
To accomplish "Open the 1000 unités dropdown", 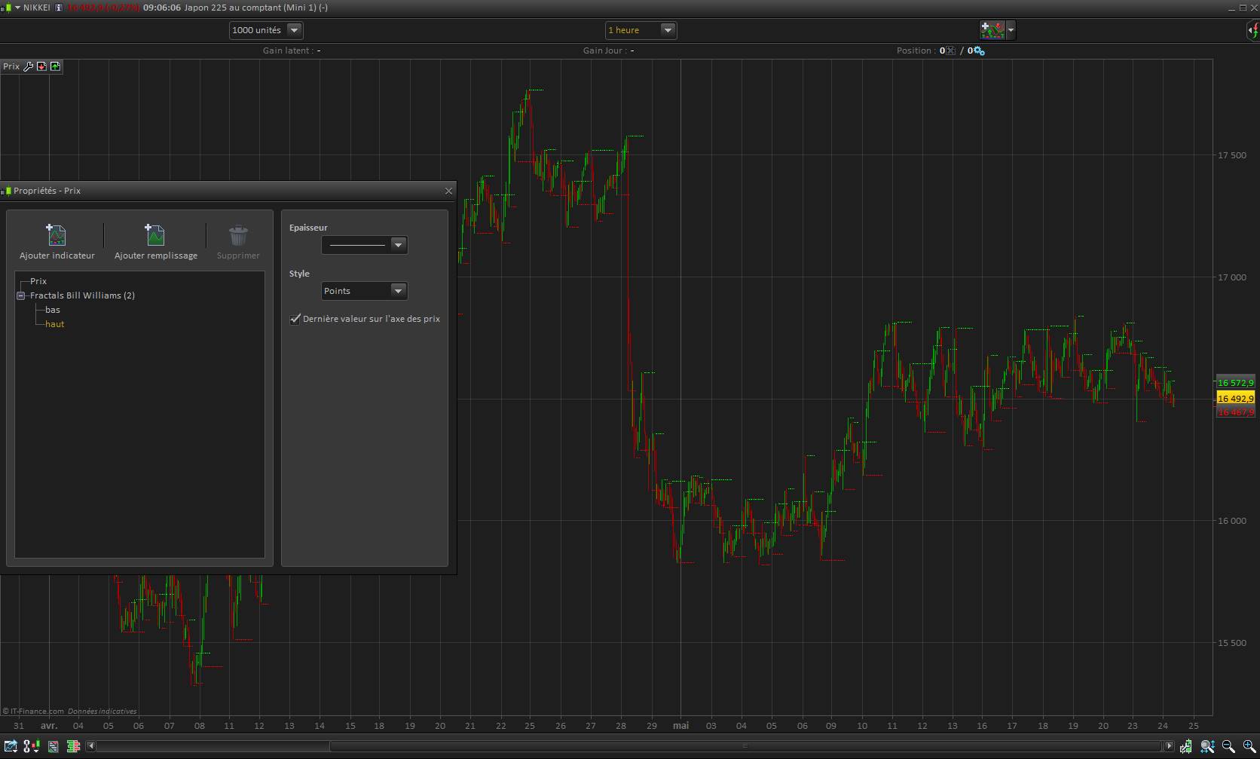I will click(266, 30).
